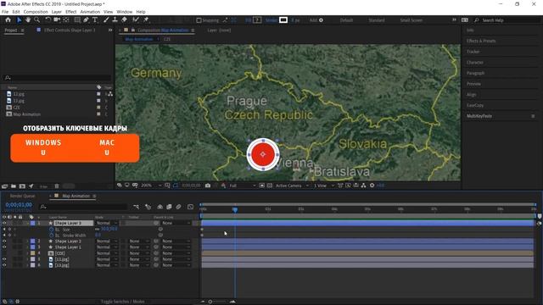
Task: Enable the Snapping checkbox
Action: 199,20
